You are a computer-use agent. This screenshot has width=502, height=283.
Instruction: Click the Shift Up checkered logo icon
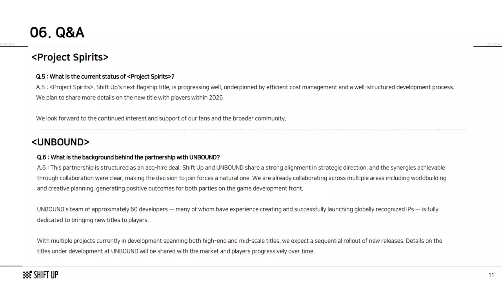pyautogui.click(x=27, y=275)
